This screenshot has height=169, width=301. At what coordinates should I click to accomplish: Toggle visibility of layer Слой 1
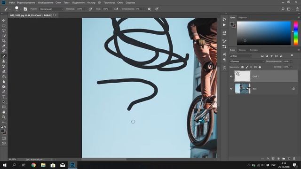231,76
